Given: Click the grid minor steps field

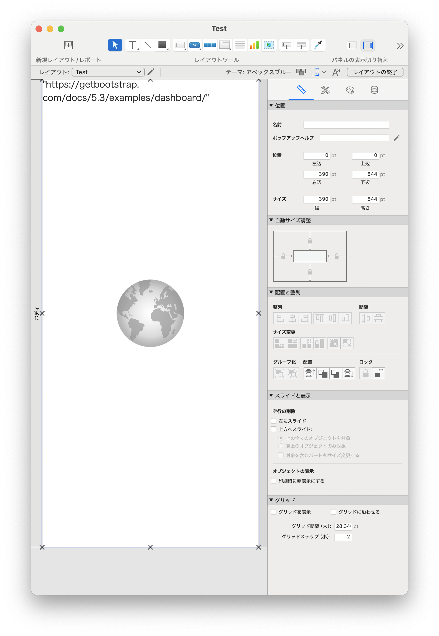Looking at the screenshot, I should pos(343,537).
